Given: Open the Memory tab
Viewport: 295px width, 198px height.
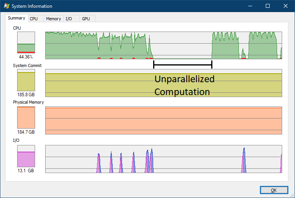Looking at the screenshot, I should click(x=53, y=19).
